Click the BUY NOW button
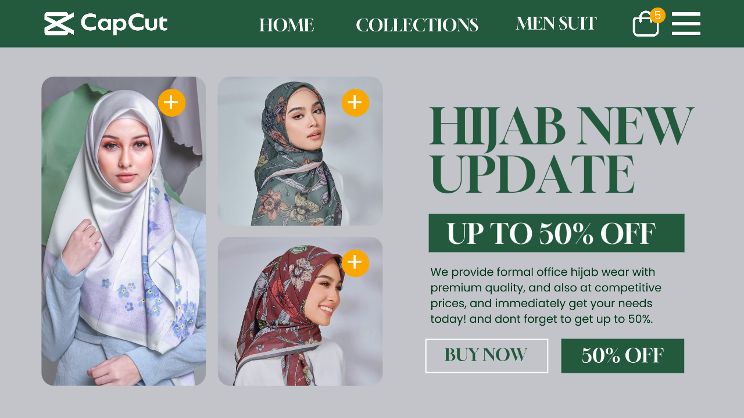This screenshot has width=744, height=418. [487, 356]
